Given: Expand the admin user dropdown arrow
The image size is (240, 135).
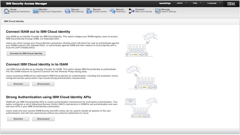Looking at the screenshot, I should click(x=186, y=3).
